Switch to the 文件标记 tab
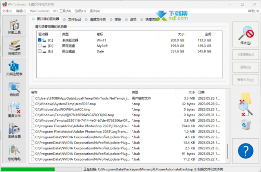This screenshot has width=261, height=172. coord(72,20)
